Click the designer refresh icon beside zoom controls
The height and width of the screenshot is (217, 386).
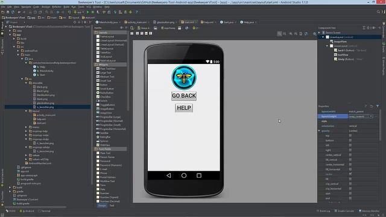(306, 34)
